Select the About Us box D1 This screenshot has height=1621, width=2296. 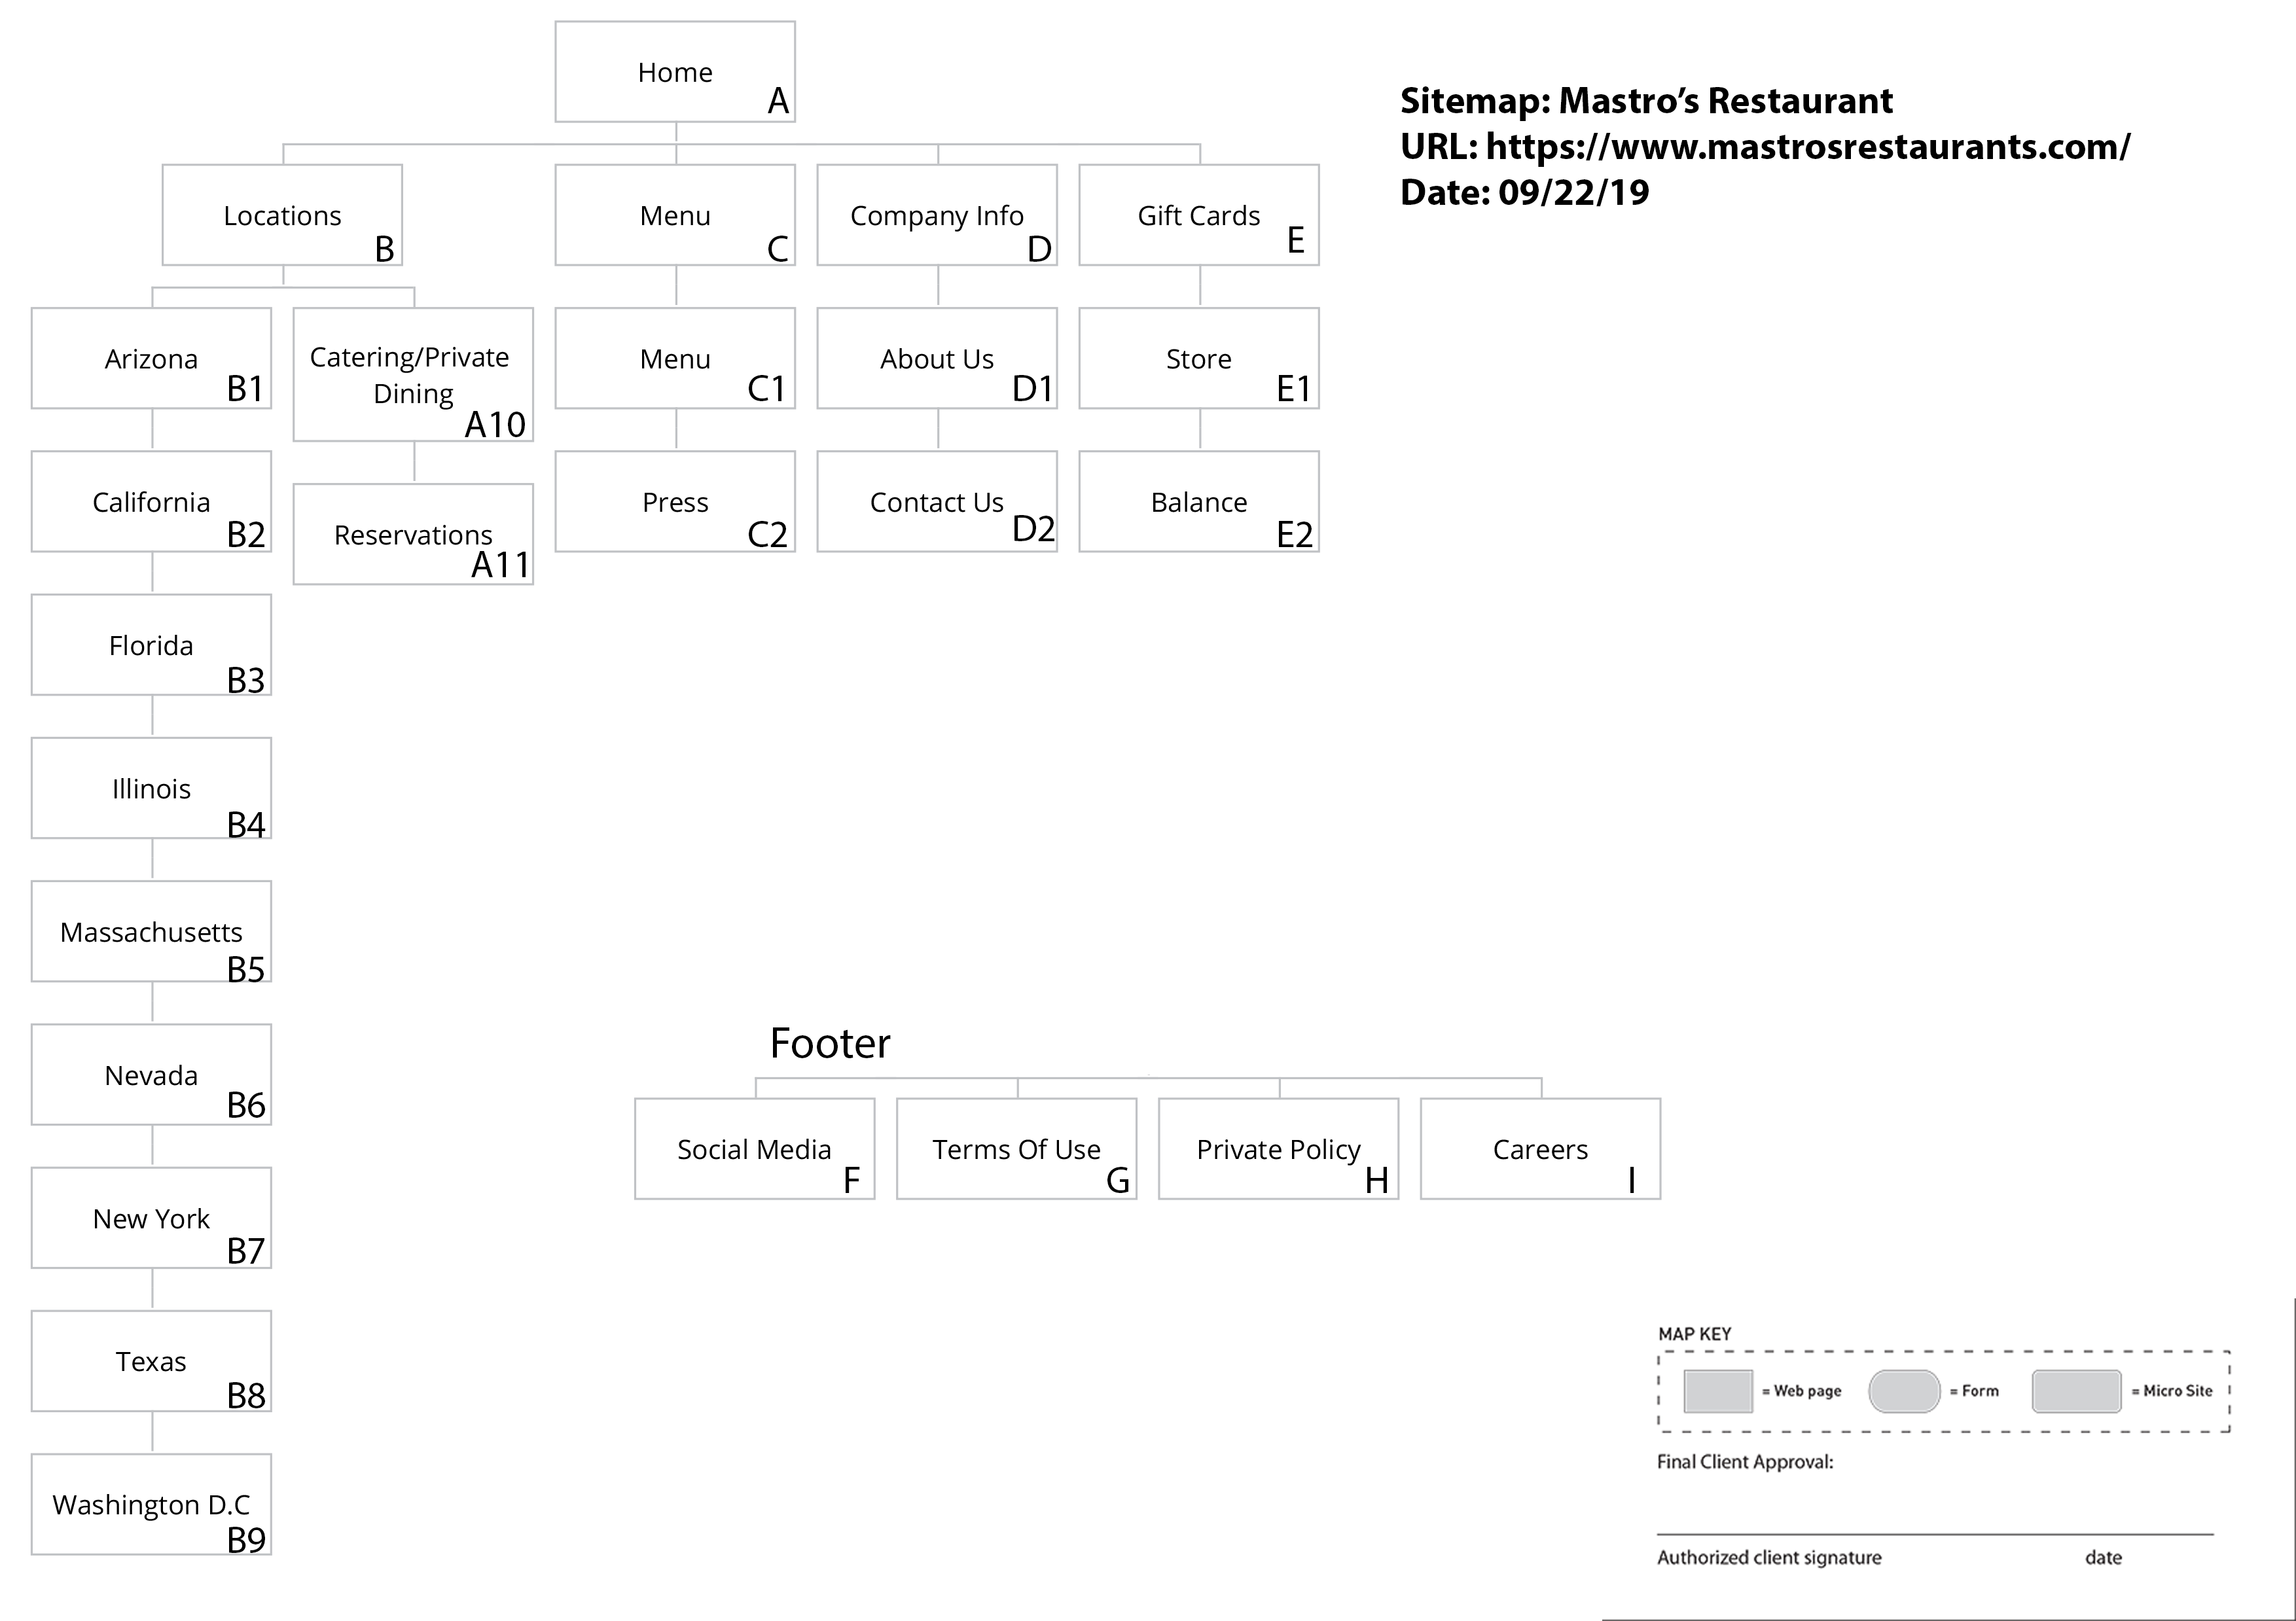click(937, 358)
